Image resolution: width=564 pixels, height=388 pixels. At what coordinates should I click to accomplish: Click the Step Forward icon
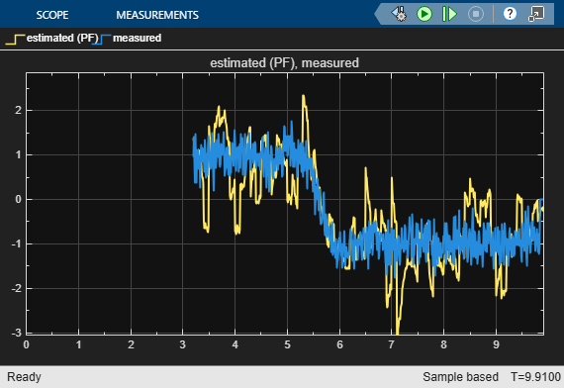(x=449, y=15)
